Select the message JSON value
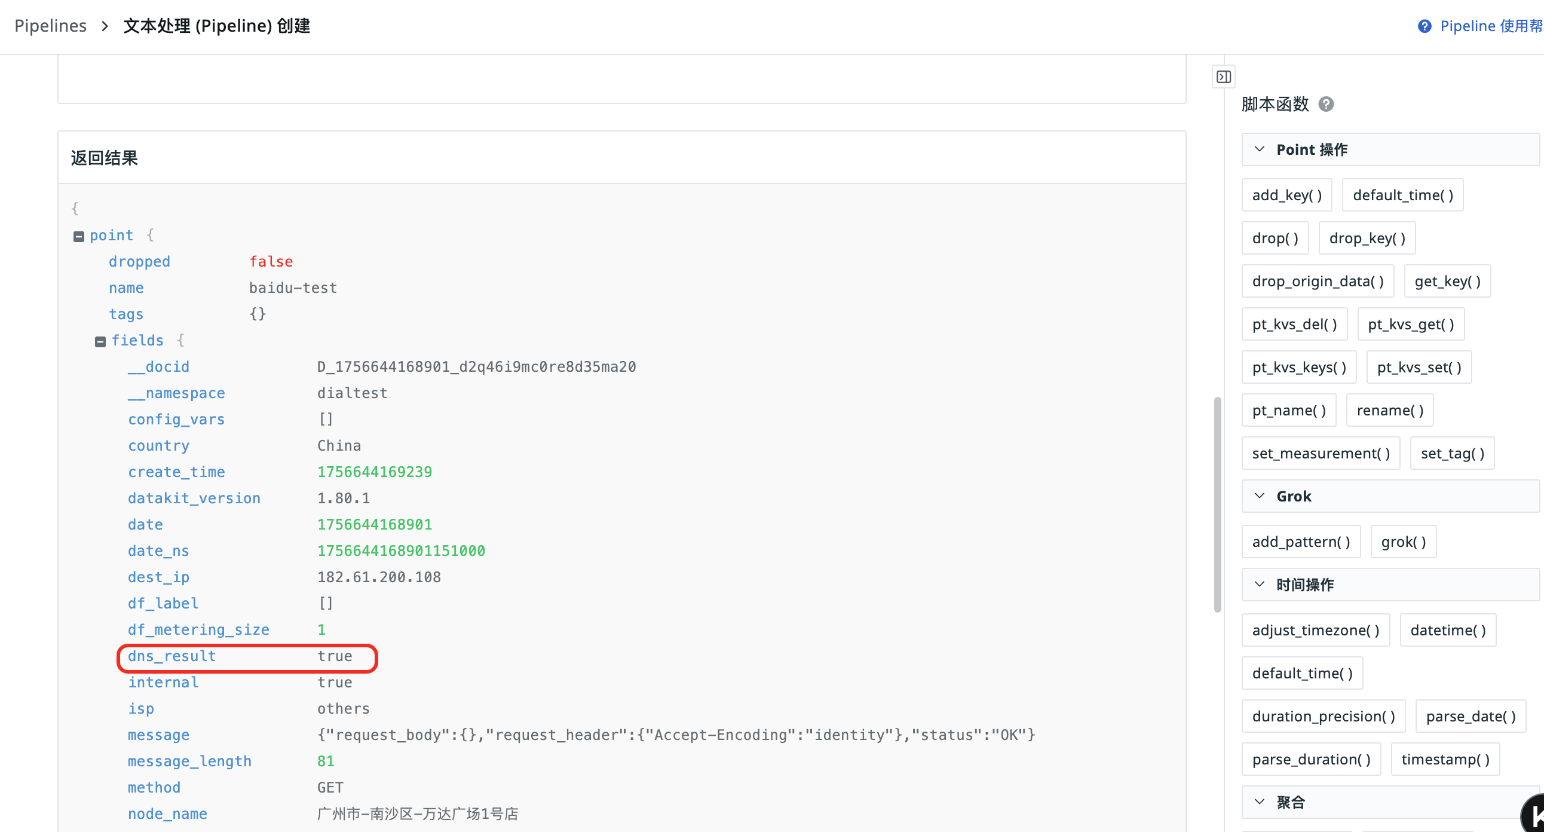The height and width of the screenshot is (832, 1544). click(x=676, y=736)
